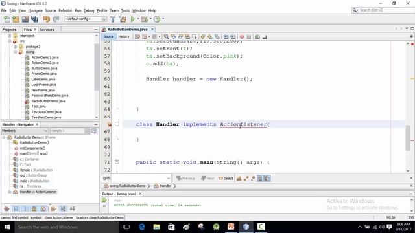The image size is (415, 233).
Task: Click the Redo toolbar icon
Action: (56, 19)
